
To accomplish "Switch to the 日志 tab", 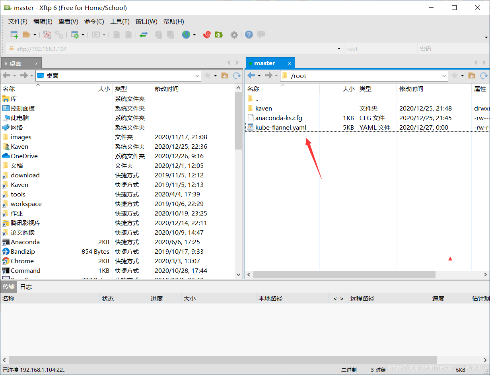I will (x=26, y=287).
